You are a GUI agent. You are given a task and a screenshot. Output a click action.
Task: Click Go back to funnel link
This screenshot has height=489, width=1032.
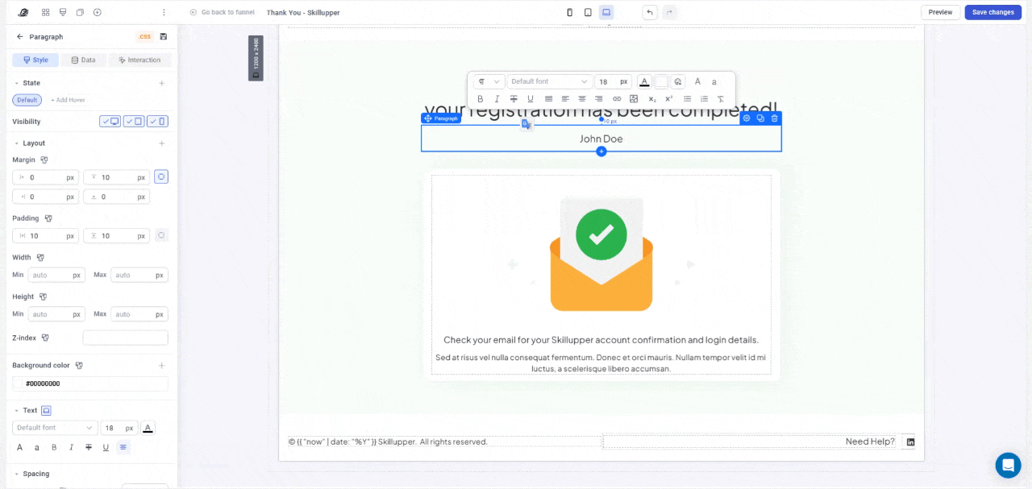[x=222, y=12]
